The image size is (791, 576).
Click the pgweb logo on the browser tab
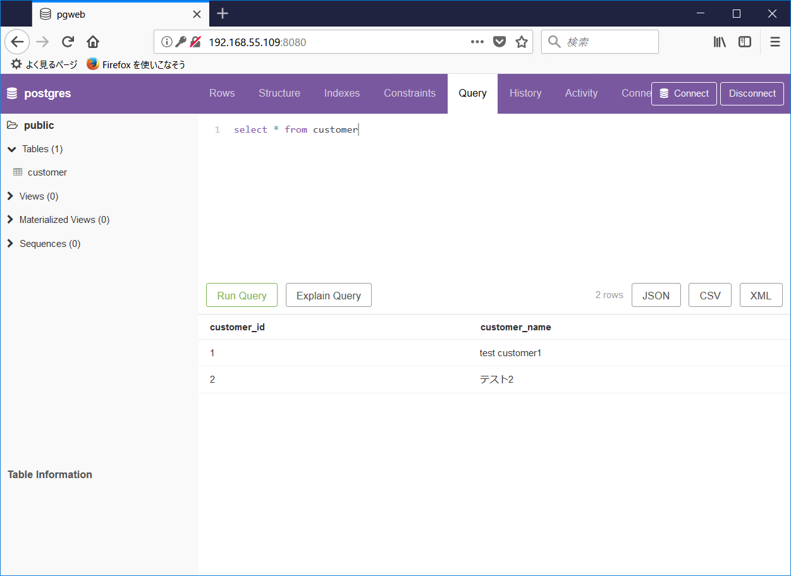[45, 14]
